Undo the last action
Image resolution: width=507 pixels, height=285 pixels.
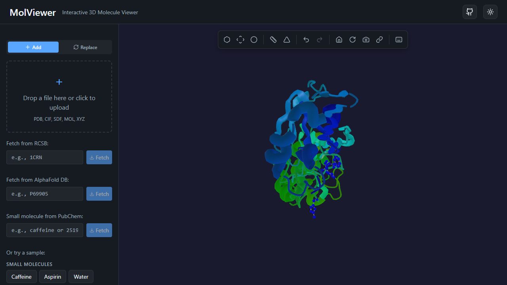(306, 40)
